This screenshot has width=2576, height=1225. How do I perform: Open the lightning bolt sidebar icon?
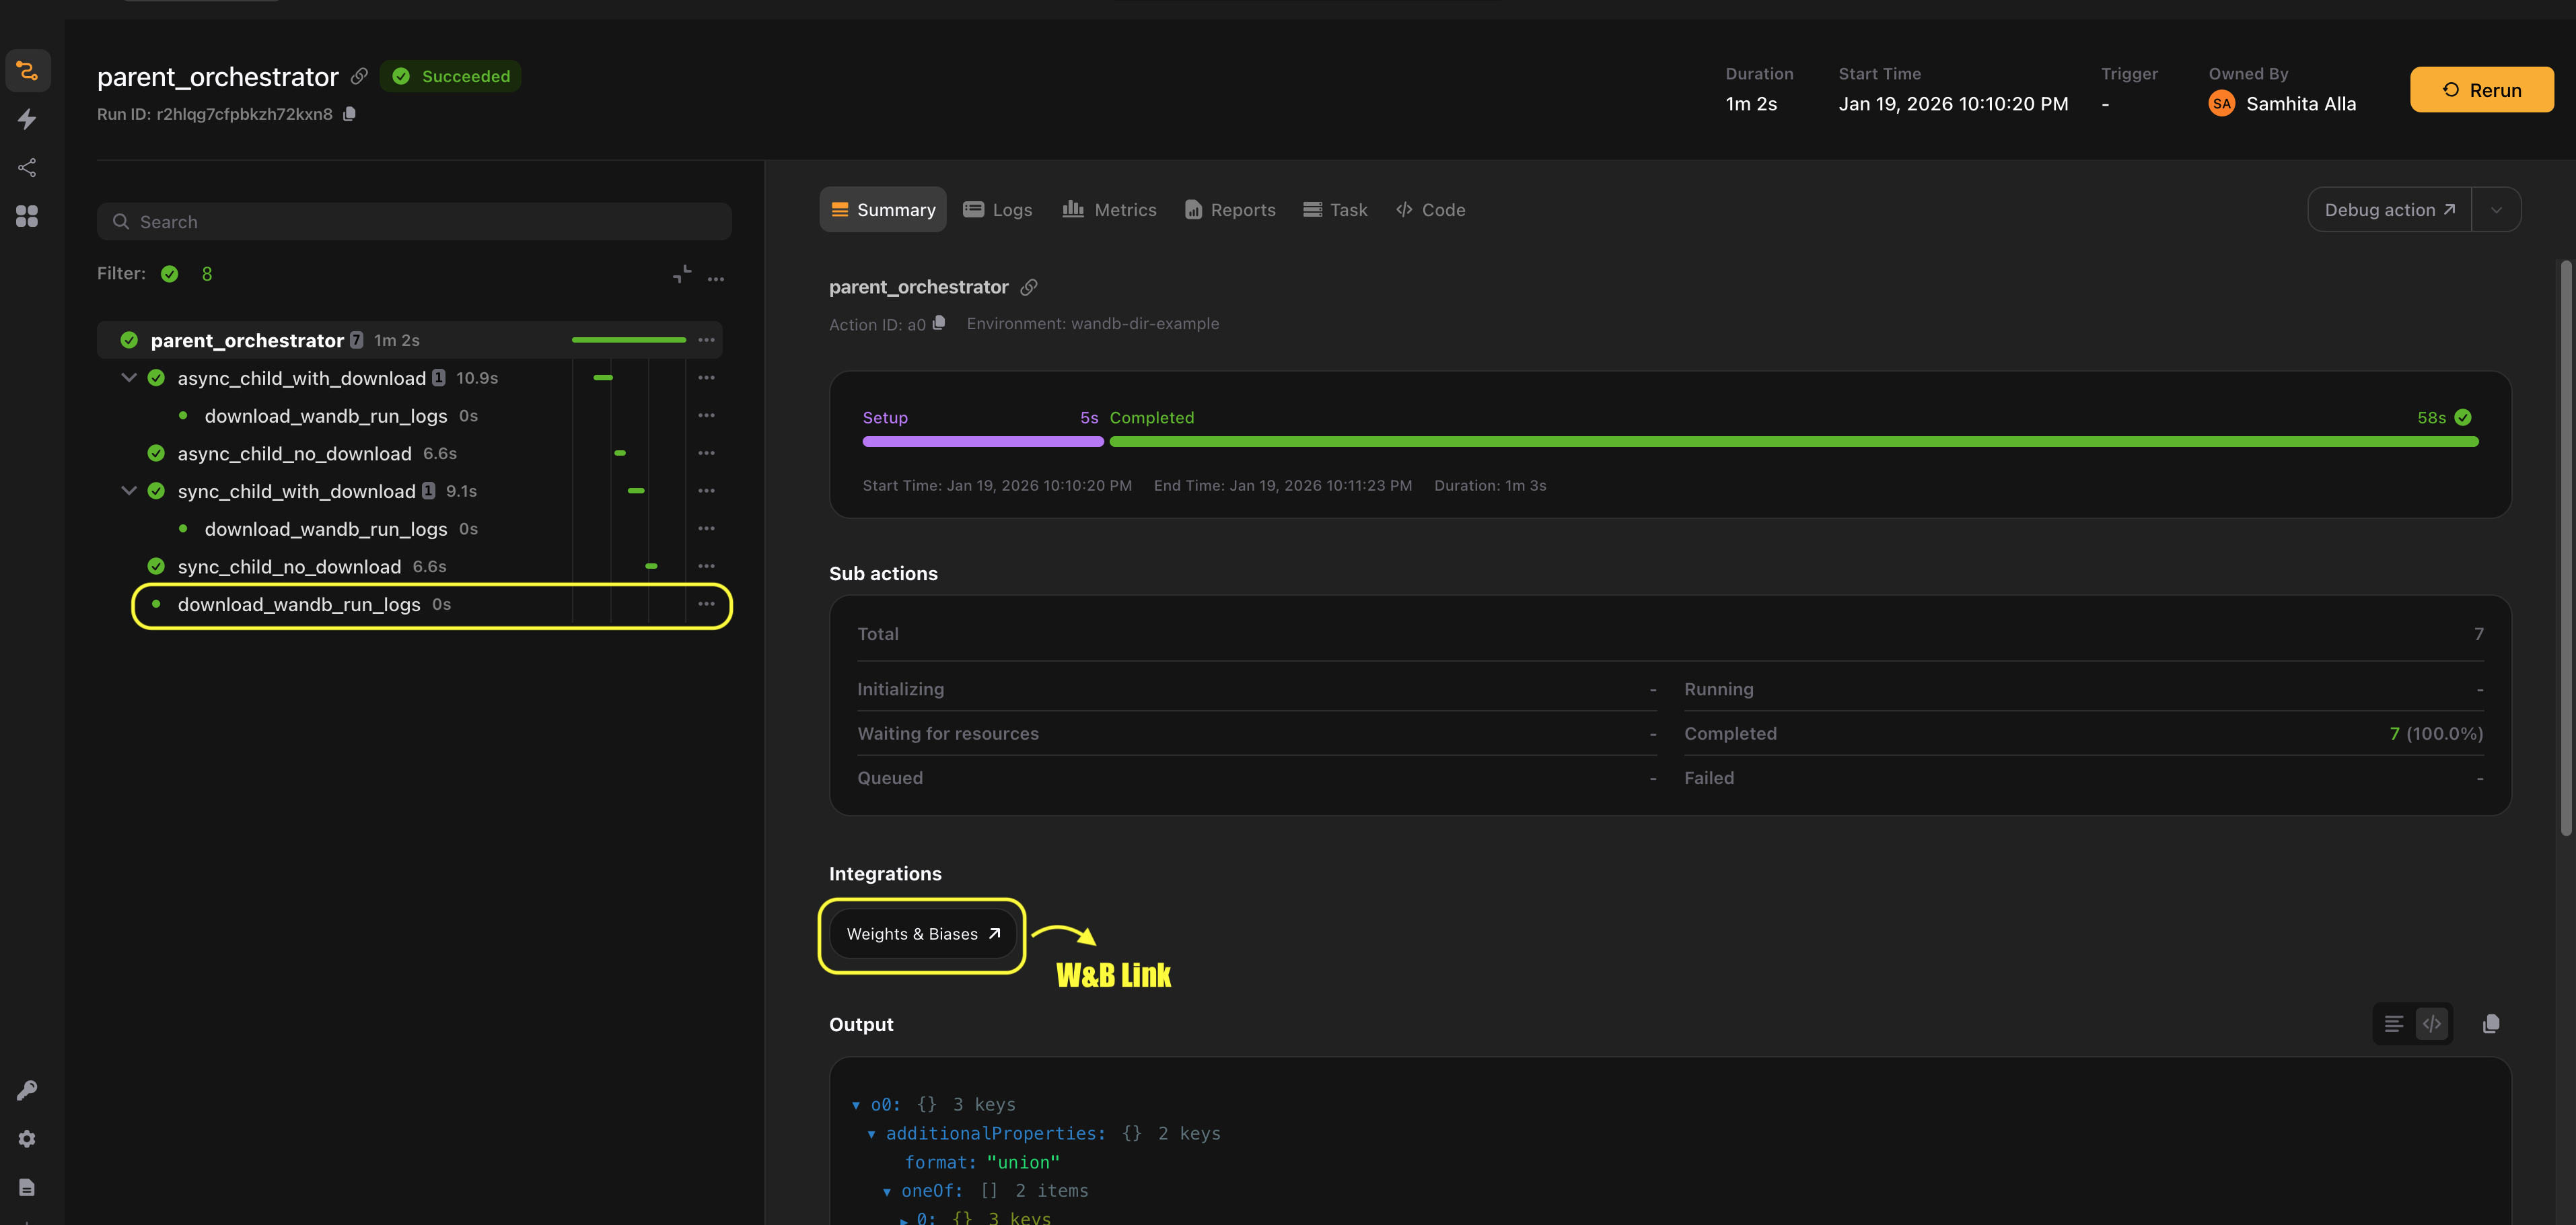(x=27, y=119)
